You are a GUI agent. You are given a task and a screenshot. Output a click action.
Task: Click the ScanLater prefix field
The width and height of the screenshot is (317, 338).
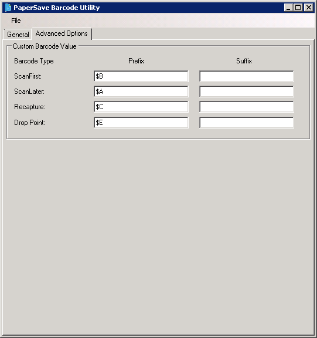click(141, 92)
